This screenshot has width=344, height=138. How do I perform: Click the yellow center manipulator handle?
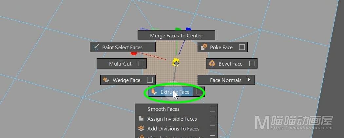pos(176,61)
